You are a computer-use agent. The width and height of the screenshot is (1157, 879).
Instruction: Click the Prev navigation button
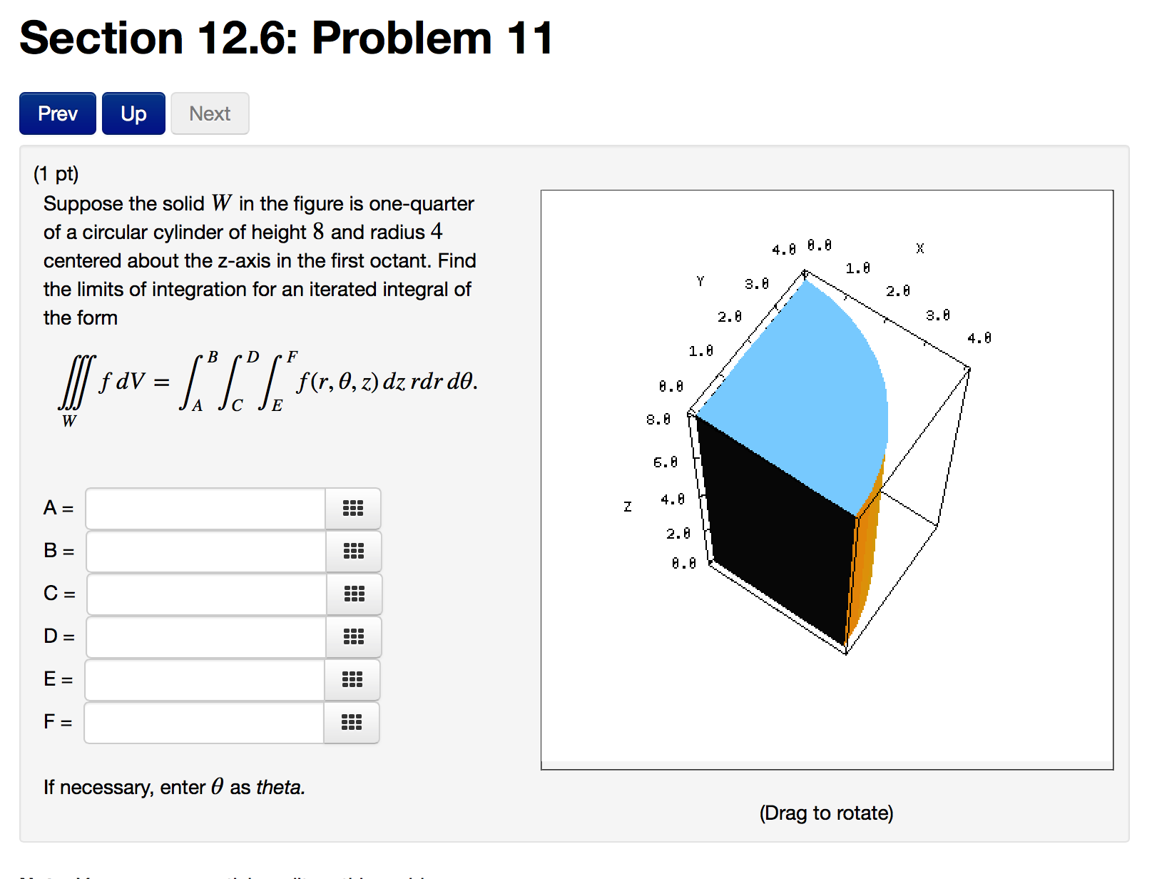57,113
